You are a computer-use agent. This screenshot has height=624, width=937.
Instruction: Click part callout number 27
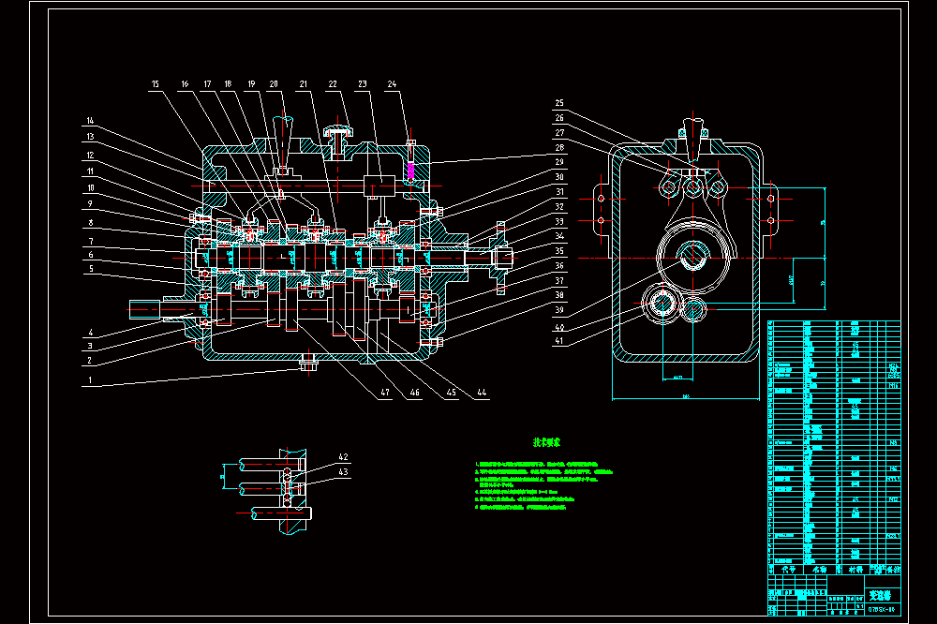click(x=559, y=133)
